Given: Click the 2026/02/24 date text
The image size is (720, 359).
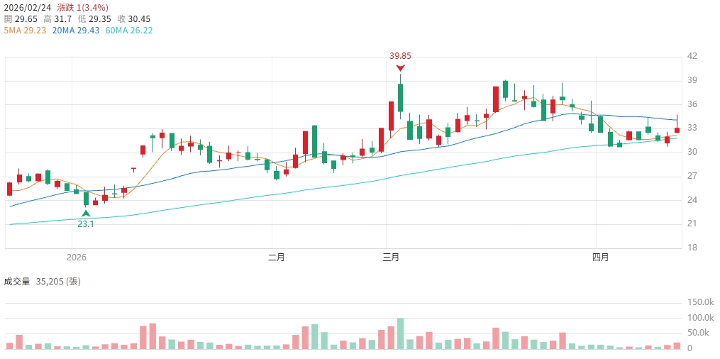Looking at the screenshot, I should (x=28, y=8).
